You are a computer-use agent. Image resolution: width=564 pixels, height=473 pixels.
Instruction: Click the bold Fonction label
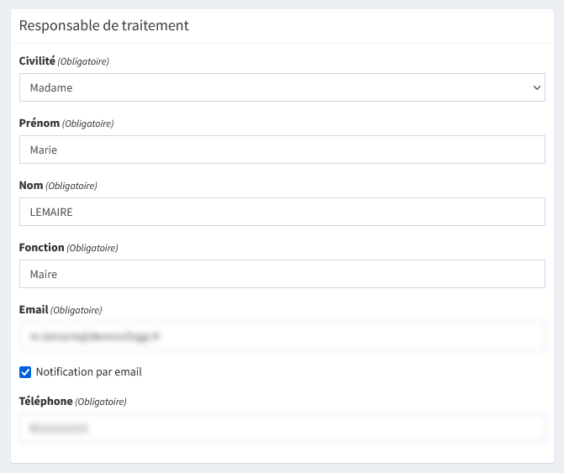point(41,247)
